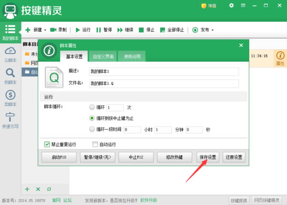The image size is (287, 205).
Task: Select the 循环一段时间 radio button
Action: pyautogui.click(x=92, y=129)
